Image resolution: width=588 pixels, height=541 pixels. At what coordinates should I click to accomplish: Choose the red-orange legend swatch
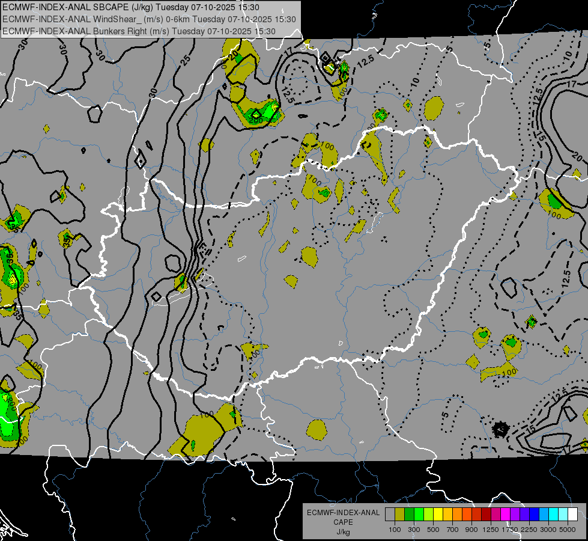(x=467, y=515)
